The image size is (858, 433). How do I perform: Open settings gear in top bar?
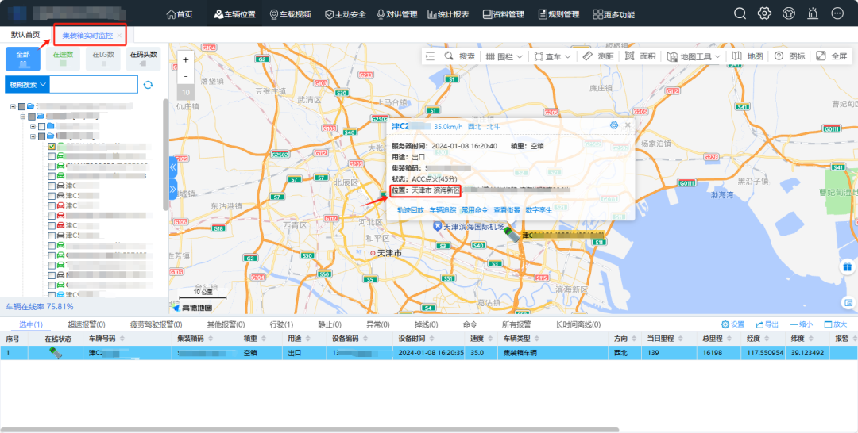coord(764,13)
